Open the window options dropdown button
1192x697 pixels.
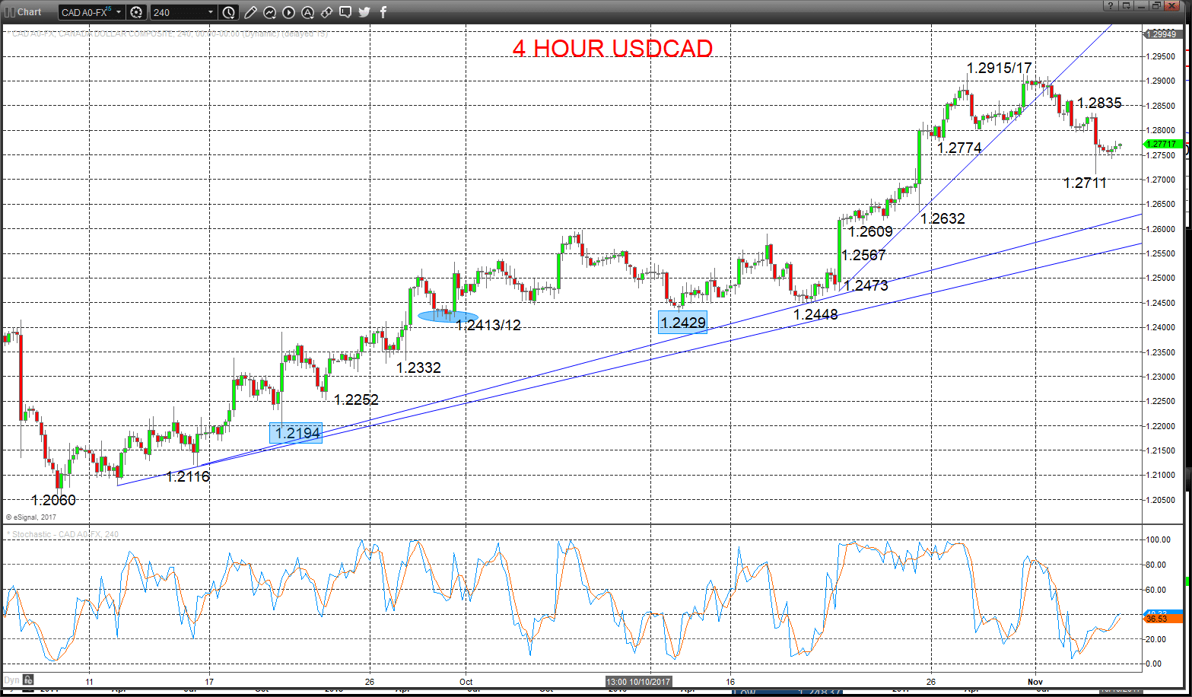coord(1126,5)
